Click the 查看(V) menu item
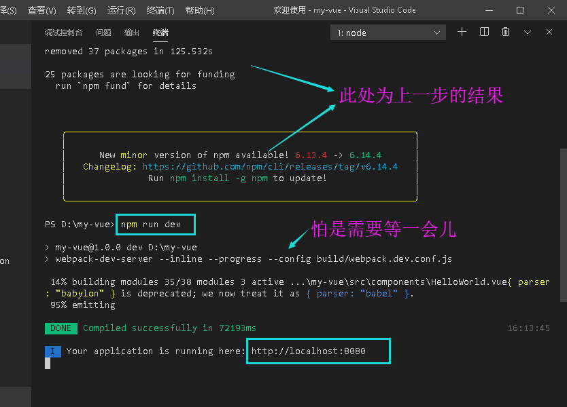The width and height of the screenshot is (567, 407). 42,10
